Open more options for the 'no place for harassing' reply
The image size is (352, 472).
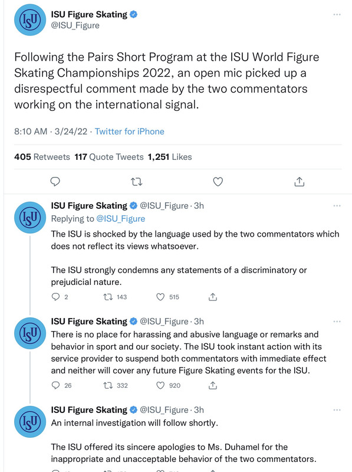[337, 322]
